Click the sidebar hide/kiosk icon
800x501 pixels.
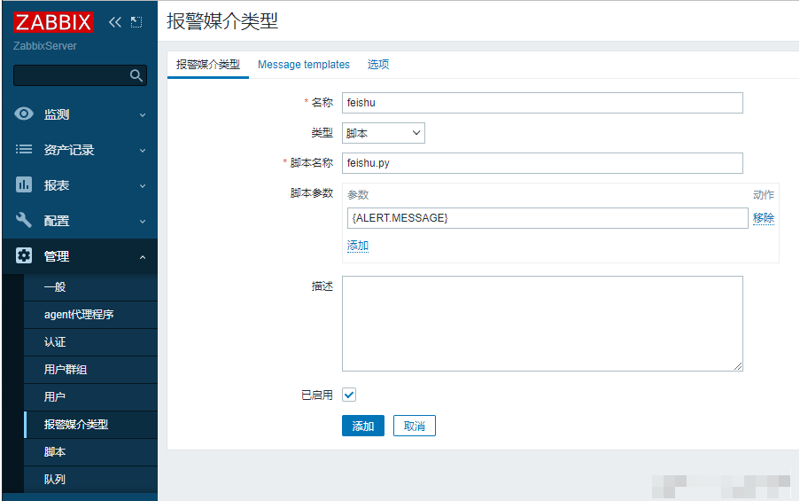(136, 22)
